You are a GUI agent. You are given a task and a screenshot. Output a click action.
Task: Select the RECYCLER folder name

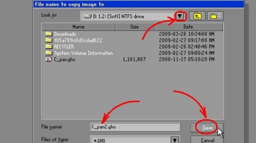[64, 47]
